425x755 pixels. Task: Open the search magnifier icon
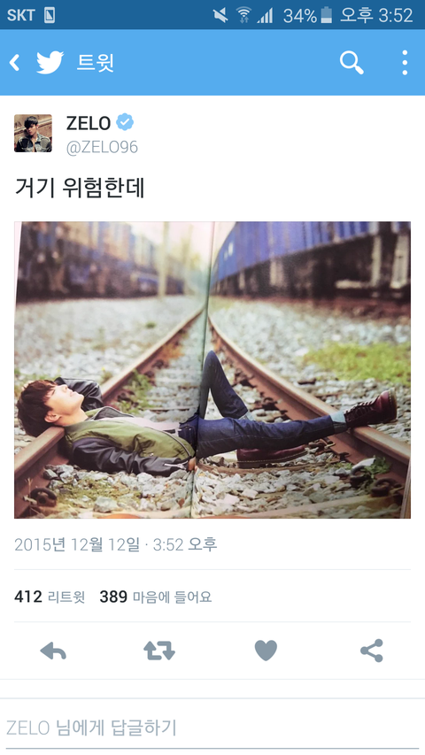tap(352, 63)
